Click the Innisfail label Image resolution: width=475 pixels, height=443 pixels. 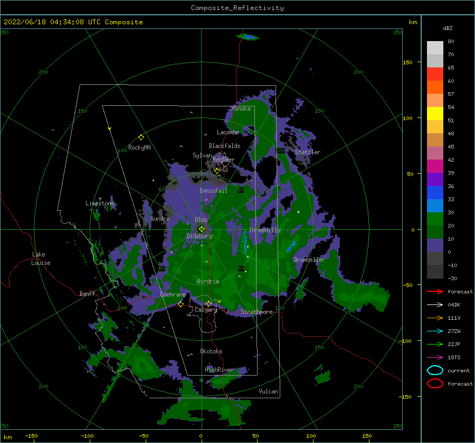213,191
